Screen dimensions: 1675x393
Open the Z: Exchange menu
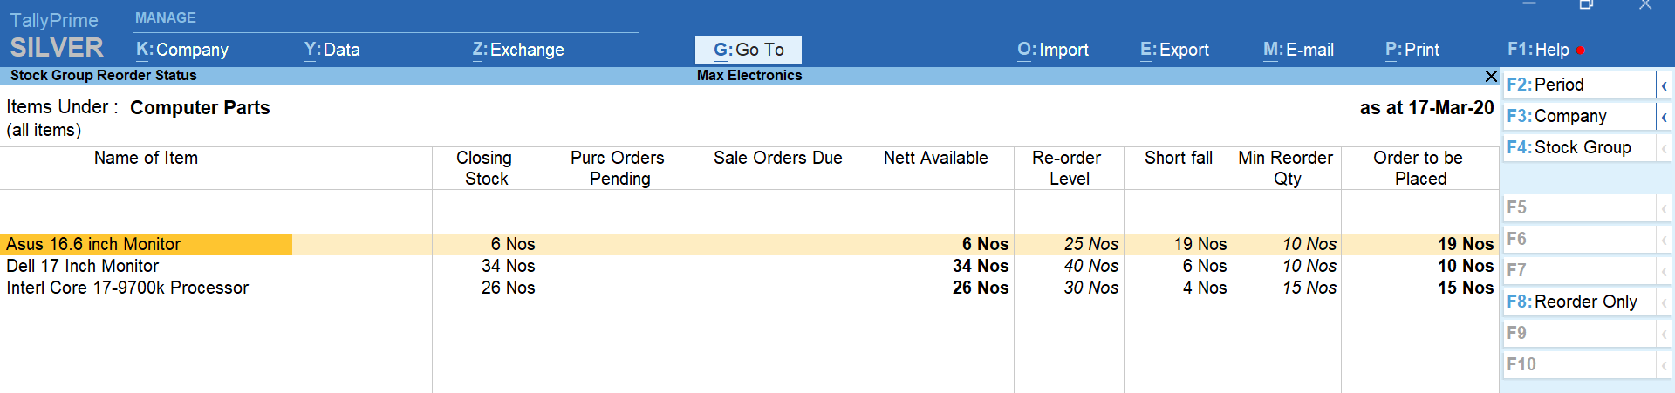click(518, 50)
